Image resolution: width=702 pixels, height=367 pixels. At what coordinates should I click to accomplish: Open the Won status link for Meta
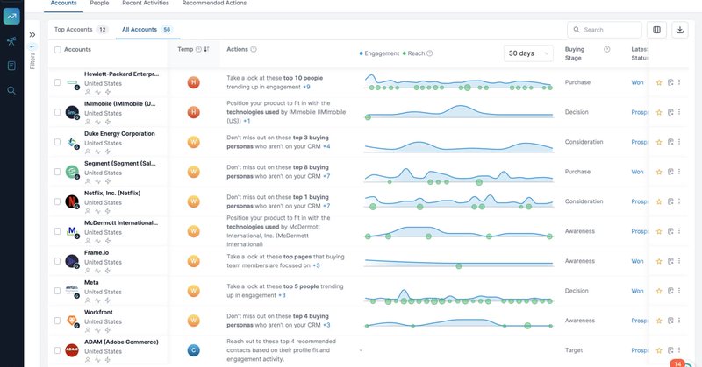coord(637,291)
